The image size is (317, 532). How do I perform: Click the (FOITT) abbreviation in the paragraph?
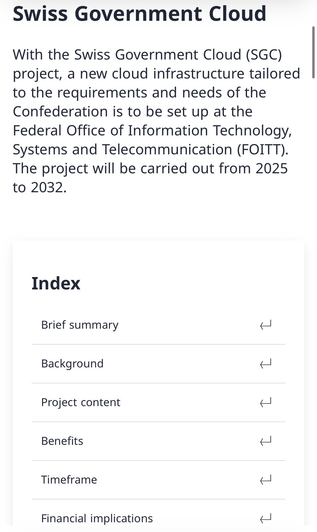coord(263,150)
